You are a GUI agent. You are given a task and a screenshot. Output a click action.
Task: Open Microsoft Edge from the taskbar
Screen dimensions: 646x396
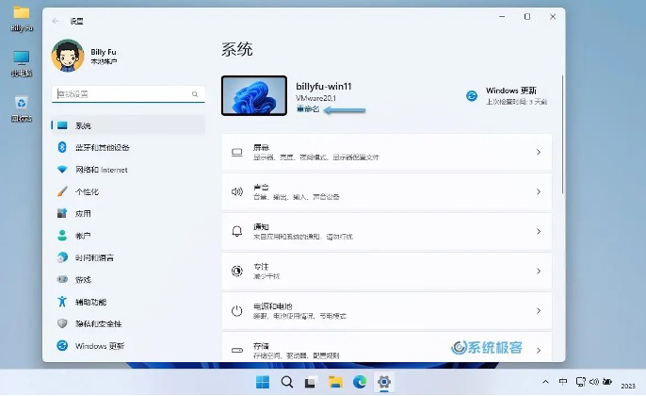click(x=360, y=382)
